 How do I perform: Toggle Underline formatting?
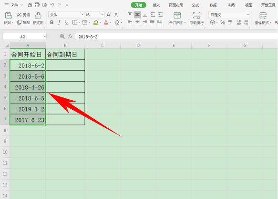point(66,22)
